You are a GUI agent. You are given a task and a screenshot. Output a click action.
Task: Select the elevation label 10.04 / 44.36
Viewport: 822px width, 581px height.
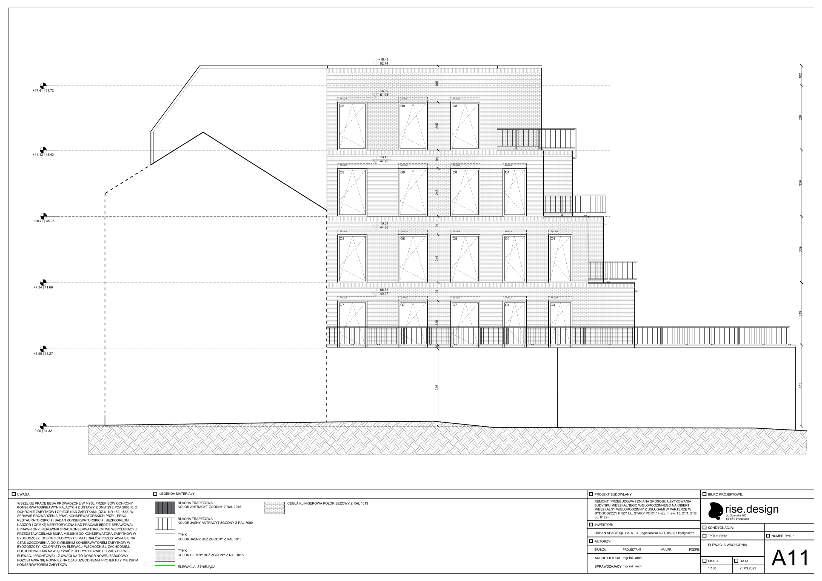384,226
